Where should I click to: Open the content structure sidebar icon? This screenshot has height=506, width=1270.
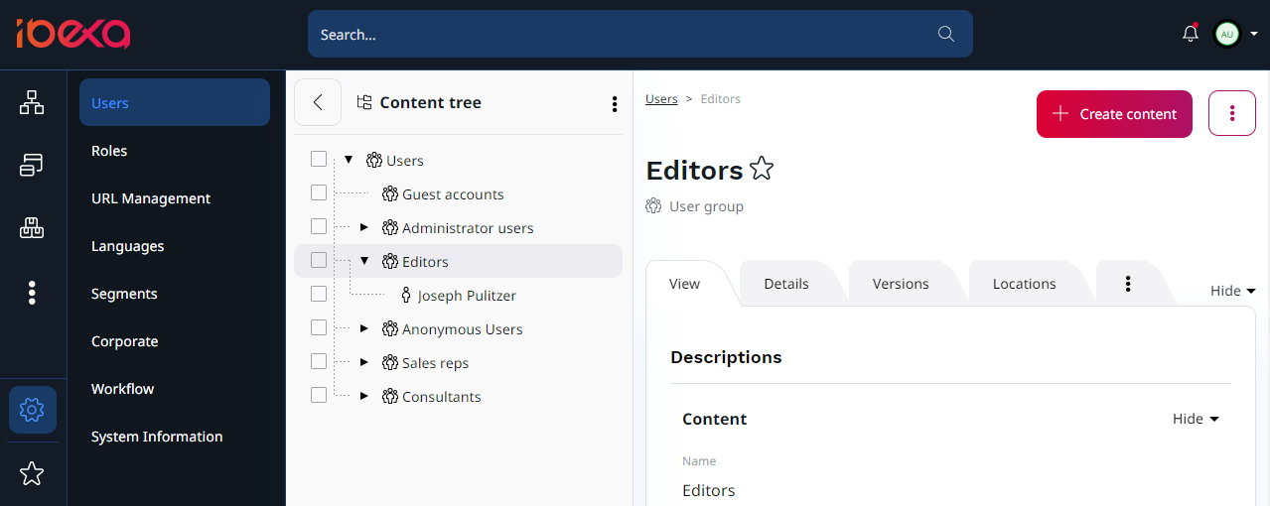32,102
